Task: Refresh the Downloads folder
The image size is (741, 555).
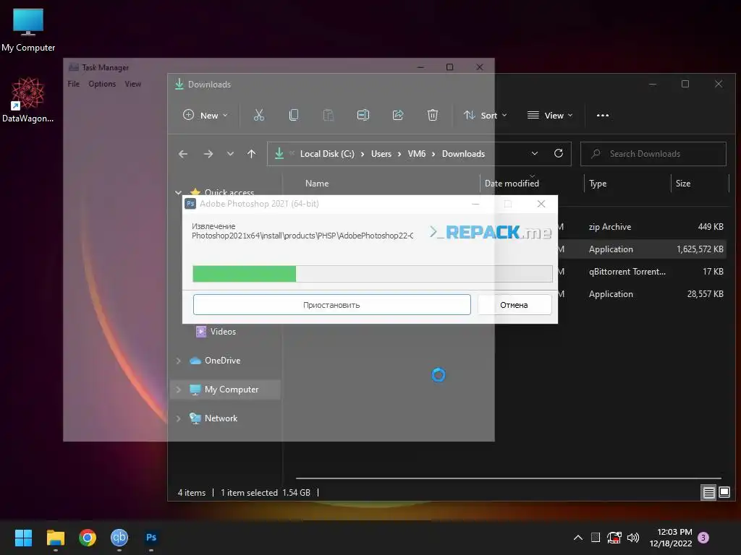Action: [x=558, y=153]
